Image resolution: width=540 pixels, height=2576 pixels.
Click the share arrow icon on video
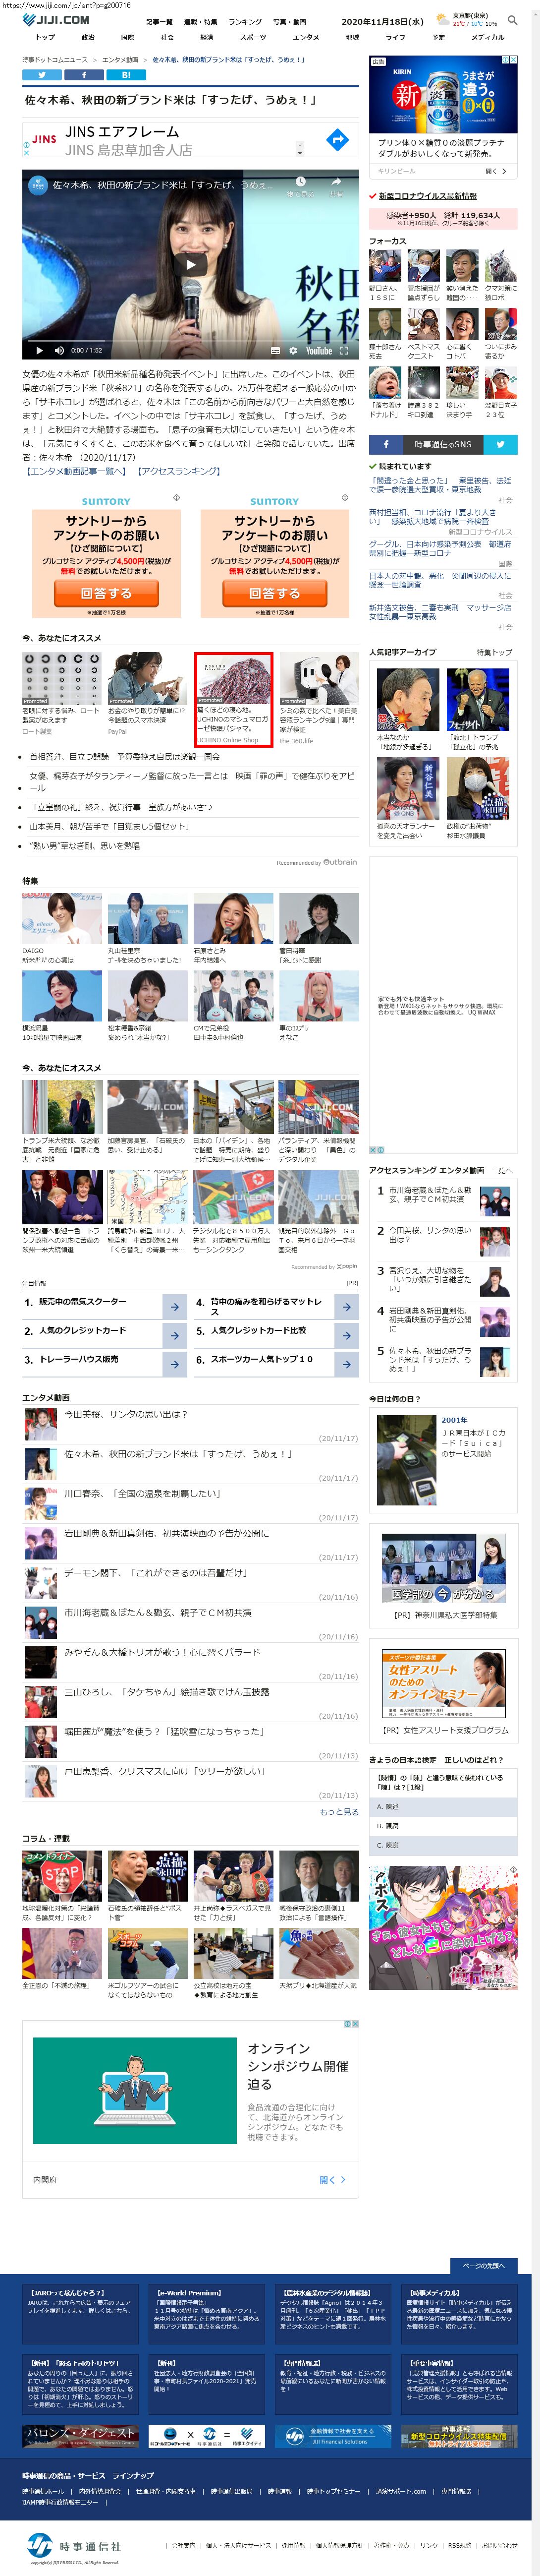pyautogui.click(x=337, y=183)
